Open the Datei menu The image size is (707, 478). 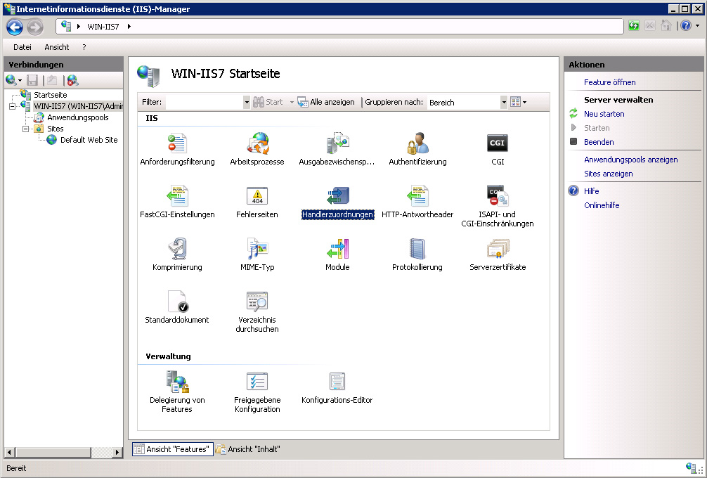click(22, 47)
